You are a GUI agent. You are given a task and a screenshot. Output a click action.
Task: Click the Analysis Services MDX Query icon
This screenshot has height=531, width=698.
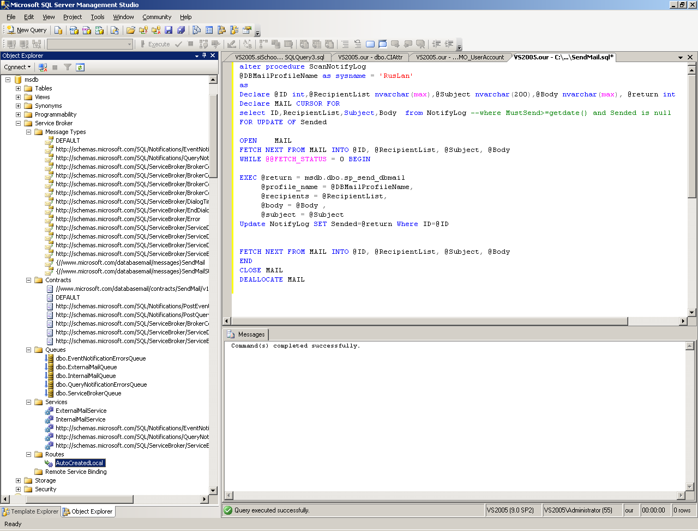(74, 30)
